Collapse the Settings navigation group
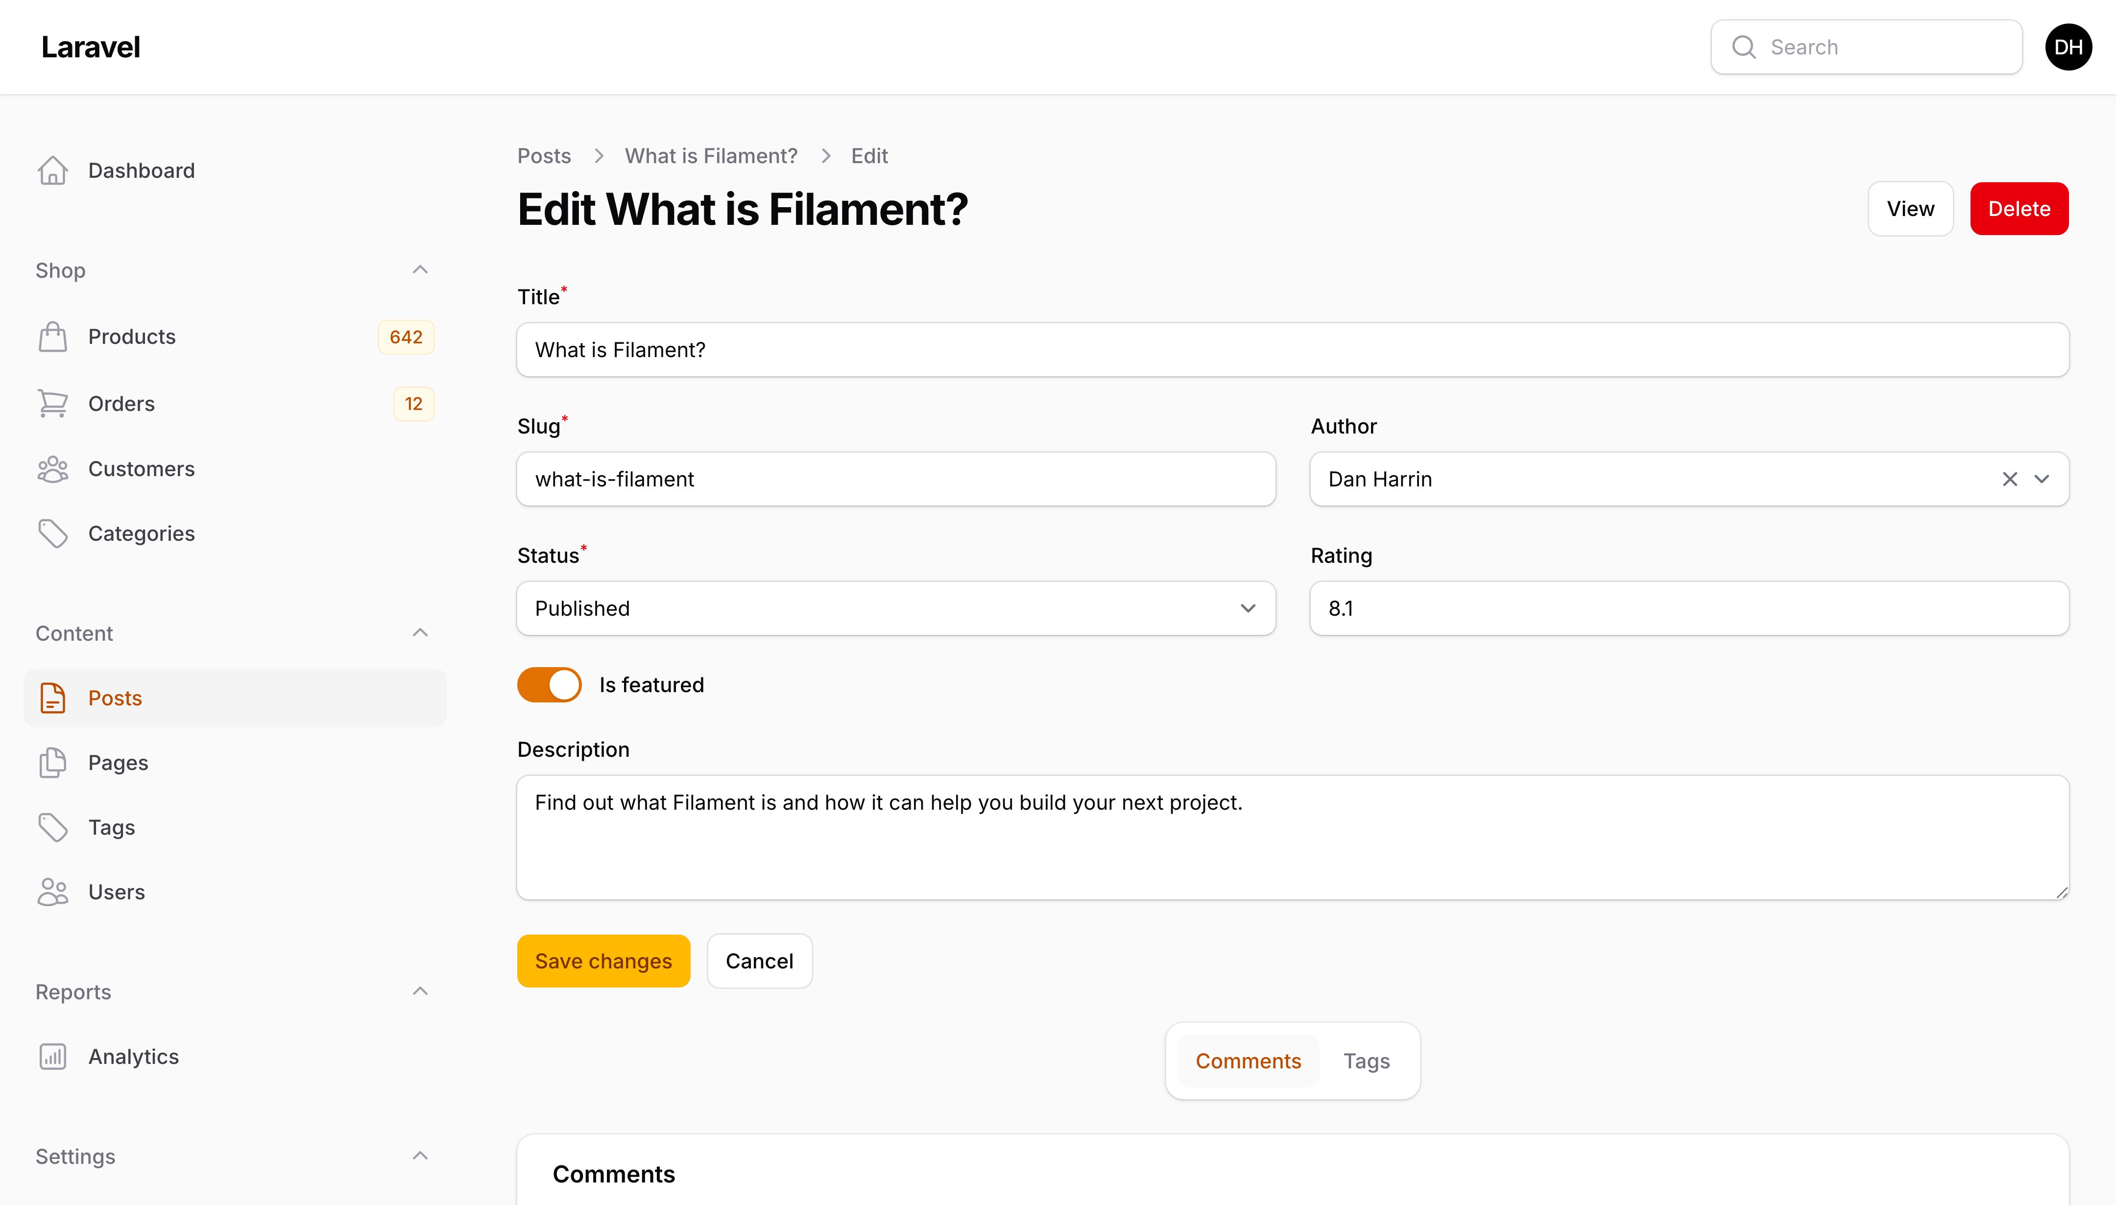This screenshot has height=1205, width=2116. [420, 1156]
